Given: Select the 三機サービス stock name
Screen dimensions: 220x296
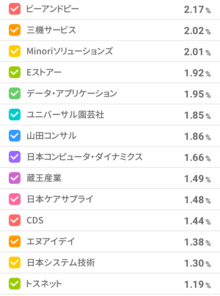Looking at the screenshot, I should click(51, 30).
